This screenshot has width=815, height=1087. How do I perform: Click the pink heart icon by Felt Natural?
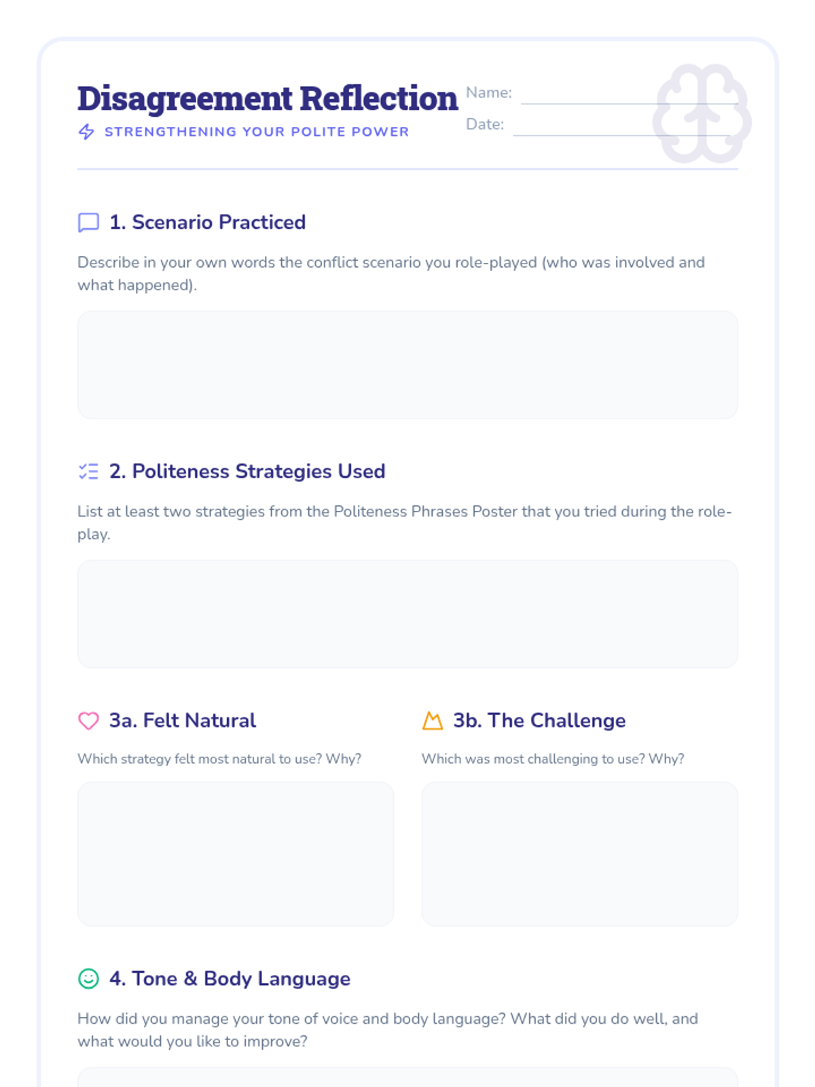tap(88, 720)
